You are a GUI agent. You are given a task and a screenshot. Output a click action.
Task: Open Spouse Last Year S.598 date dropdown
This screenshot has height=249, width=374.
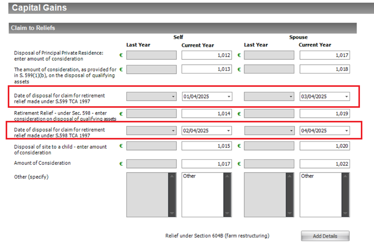pos(291,131)
